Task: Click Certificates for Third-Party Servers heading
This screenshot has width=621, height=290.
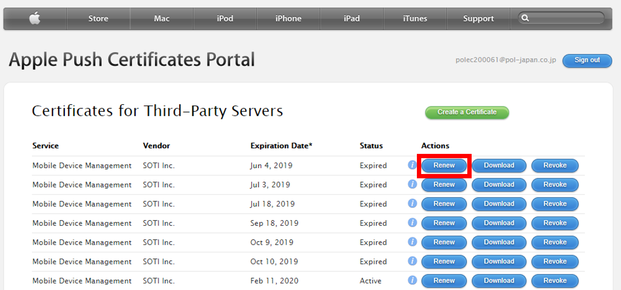Action: click(158, 111)
